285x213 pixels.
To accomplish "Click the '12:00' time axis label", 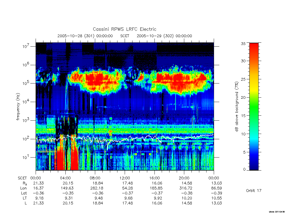I will click(x=125, y=178).
